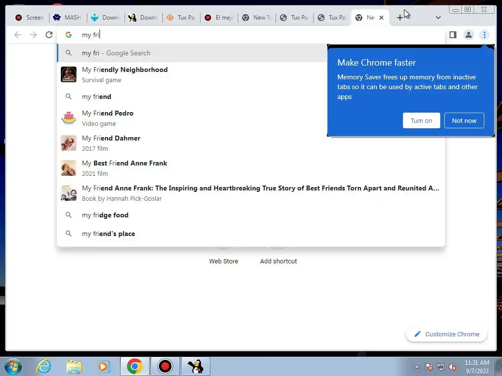Open the Downl tab with penguin icon

pyautogui.click(x=143, y=18)
